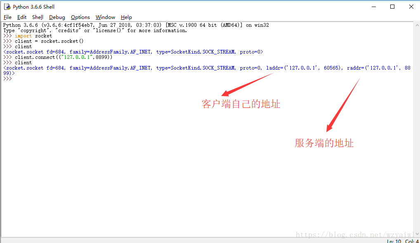
Task: Click the 'client = socket.socket()' line
Action: point(49,41)
